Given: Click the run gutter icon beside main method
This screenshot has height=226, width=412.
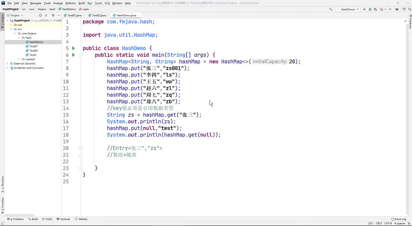Looking at the screenshot, I should coord(73,55).
